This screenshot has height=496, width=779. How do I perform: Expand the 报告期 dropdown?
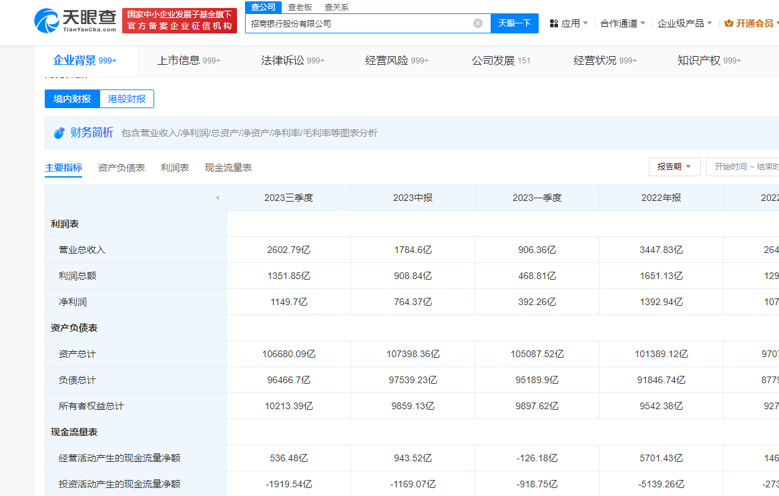point(674,166)
